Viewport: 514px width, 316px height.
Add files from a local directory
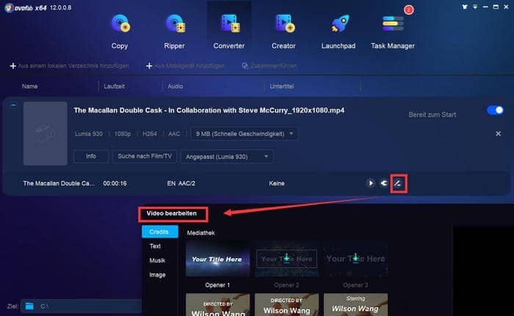point(69,66)
